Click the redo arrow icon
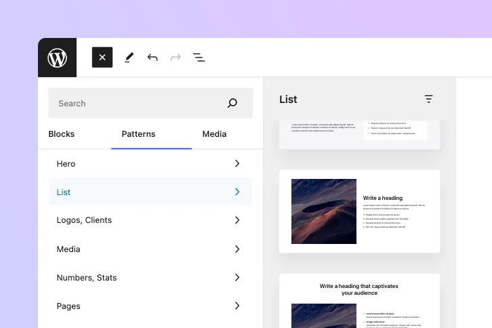 [176, 58]
